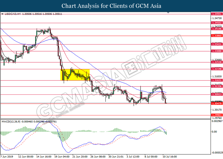The height and width of the screenshot is (159, 223).
Task: Click the time label '30 Jun 21:01'
Action: 116,156
